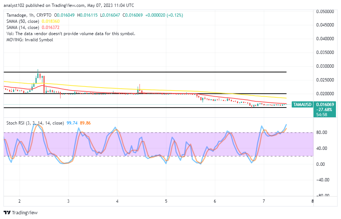Screen dimensions: 341x219
Task: Click the SMMA (50, close) indicator legend
Action: point(23,21)
